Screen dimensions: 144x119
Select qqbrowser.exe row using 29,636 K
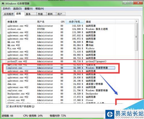[61, 78]
